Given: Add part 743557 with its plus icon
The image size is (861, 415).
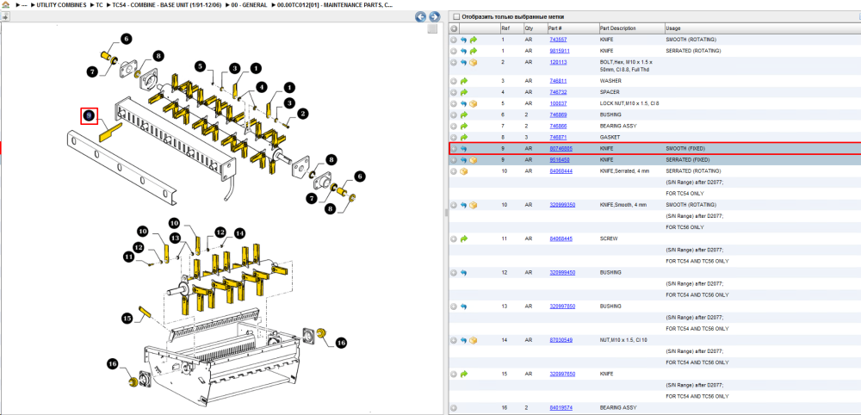Looking at the screenshot, I should coord(454,40).
